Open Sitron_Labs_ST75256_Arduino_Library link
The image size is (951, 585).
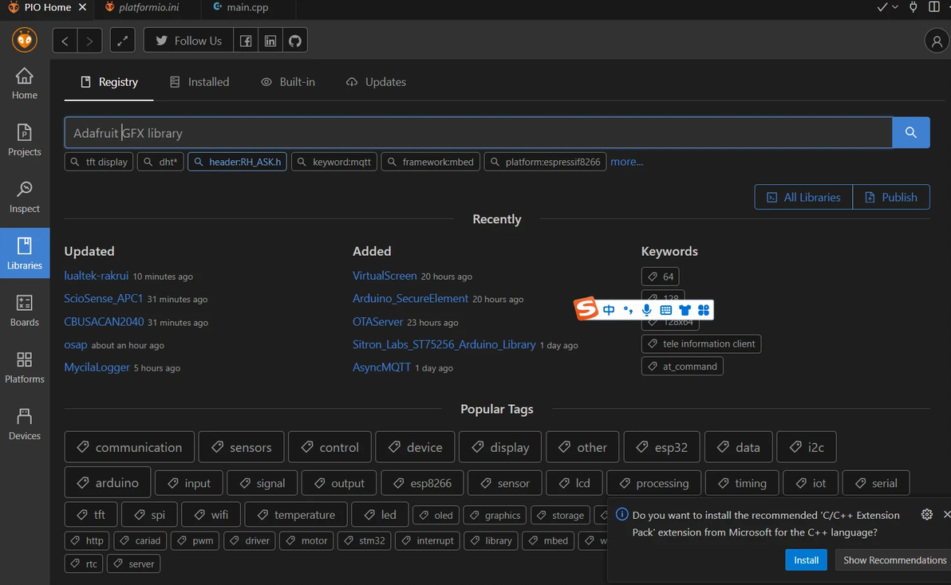click(444, 344)
